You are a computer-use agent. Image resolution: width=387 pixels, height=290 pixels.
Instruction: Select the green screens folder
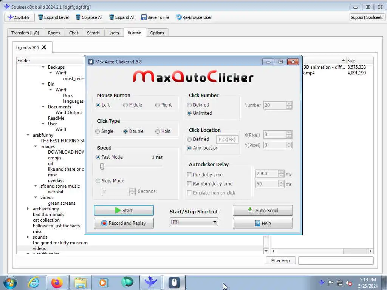point(62,204)
